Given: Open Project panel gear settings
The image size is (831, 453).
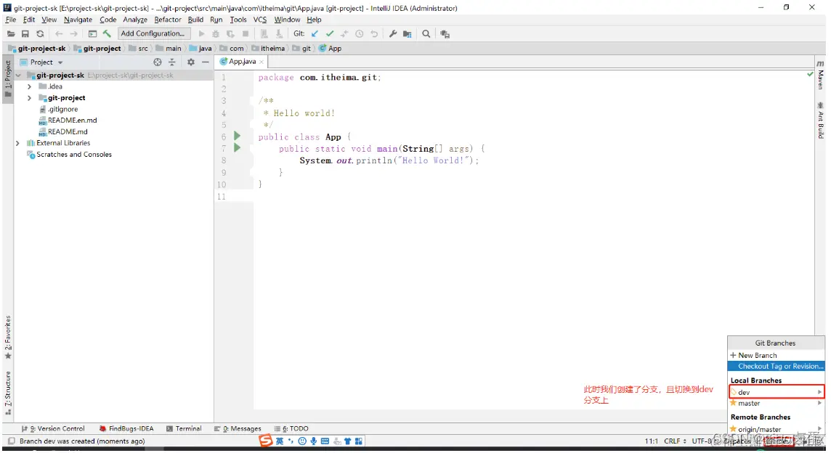Looking at the screenshot, I should (x=191, y=62).
